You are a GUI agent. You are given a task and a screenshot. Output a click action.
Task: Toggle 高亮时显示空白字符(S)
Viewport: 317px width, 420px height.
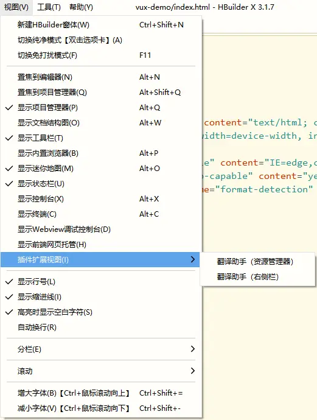(x=100, y=313)
